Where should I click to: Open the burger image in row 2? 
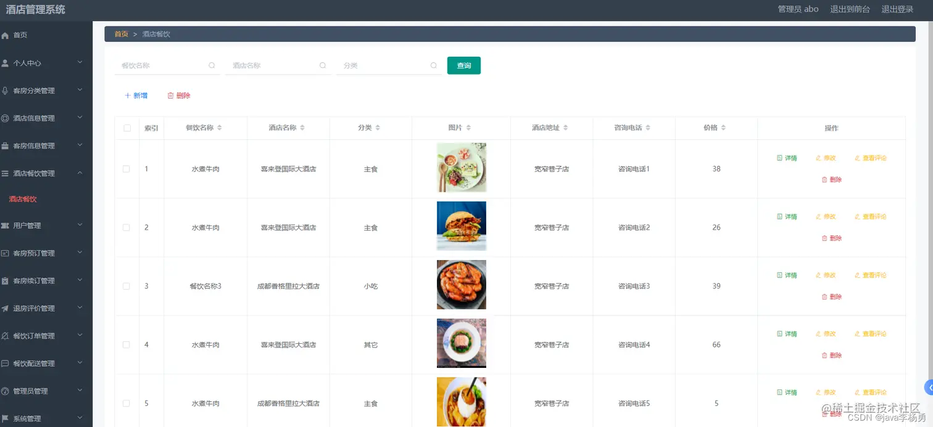tap(462, 226)
